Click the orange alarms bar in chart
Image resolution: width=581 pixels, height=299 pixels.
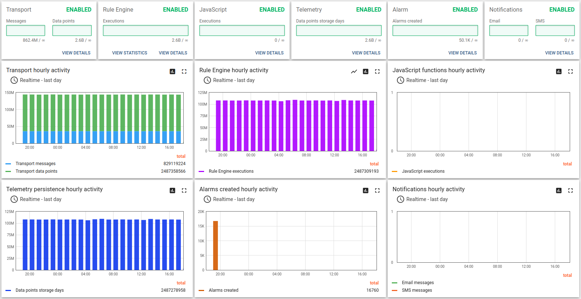(215, 245)
